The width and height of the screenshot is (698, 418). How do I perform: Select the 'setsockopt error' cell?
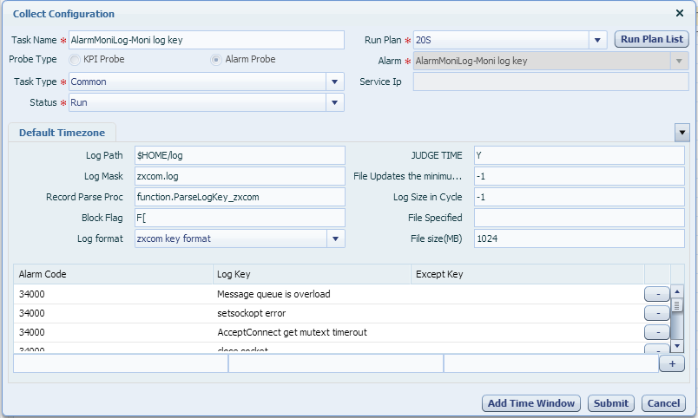point(312,314)
